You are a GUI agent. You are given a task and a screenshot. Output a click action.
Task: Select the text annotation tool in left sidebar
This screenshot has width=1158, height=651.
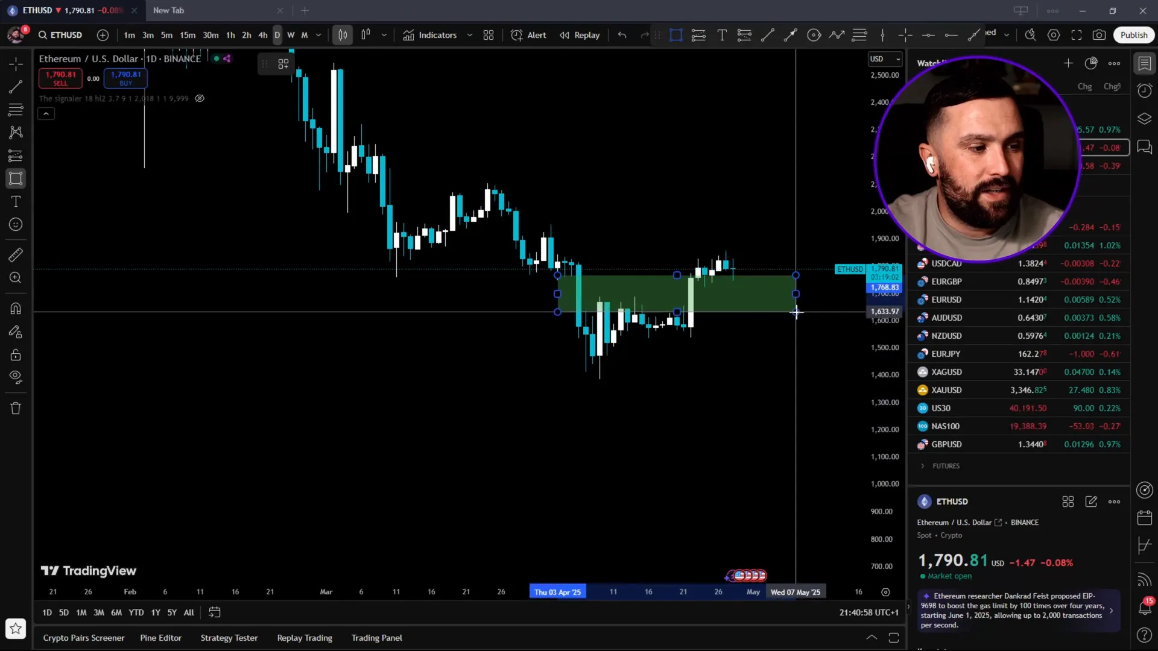tap(16, 201)
